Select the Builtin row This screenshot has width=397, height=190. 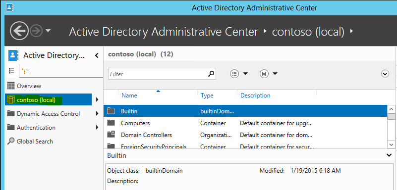(x=245, y=111)
